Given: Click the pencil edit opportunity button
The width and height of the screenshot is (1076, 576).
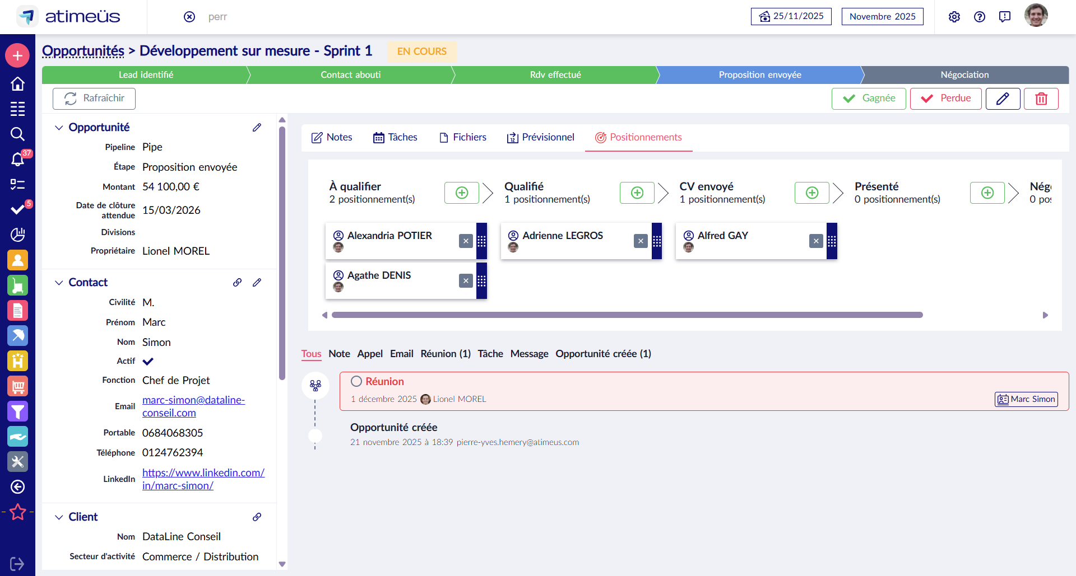Looking at the screenshot, I should point(1003,99).
